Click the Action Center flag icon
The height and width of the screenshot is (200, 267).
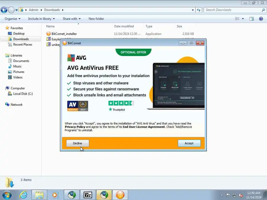(228, 195)
